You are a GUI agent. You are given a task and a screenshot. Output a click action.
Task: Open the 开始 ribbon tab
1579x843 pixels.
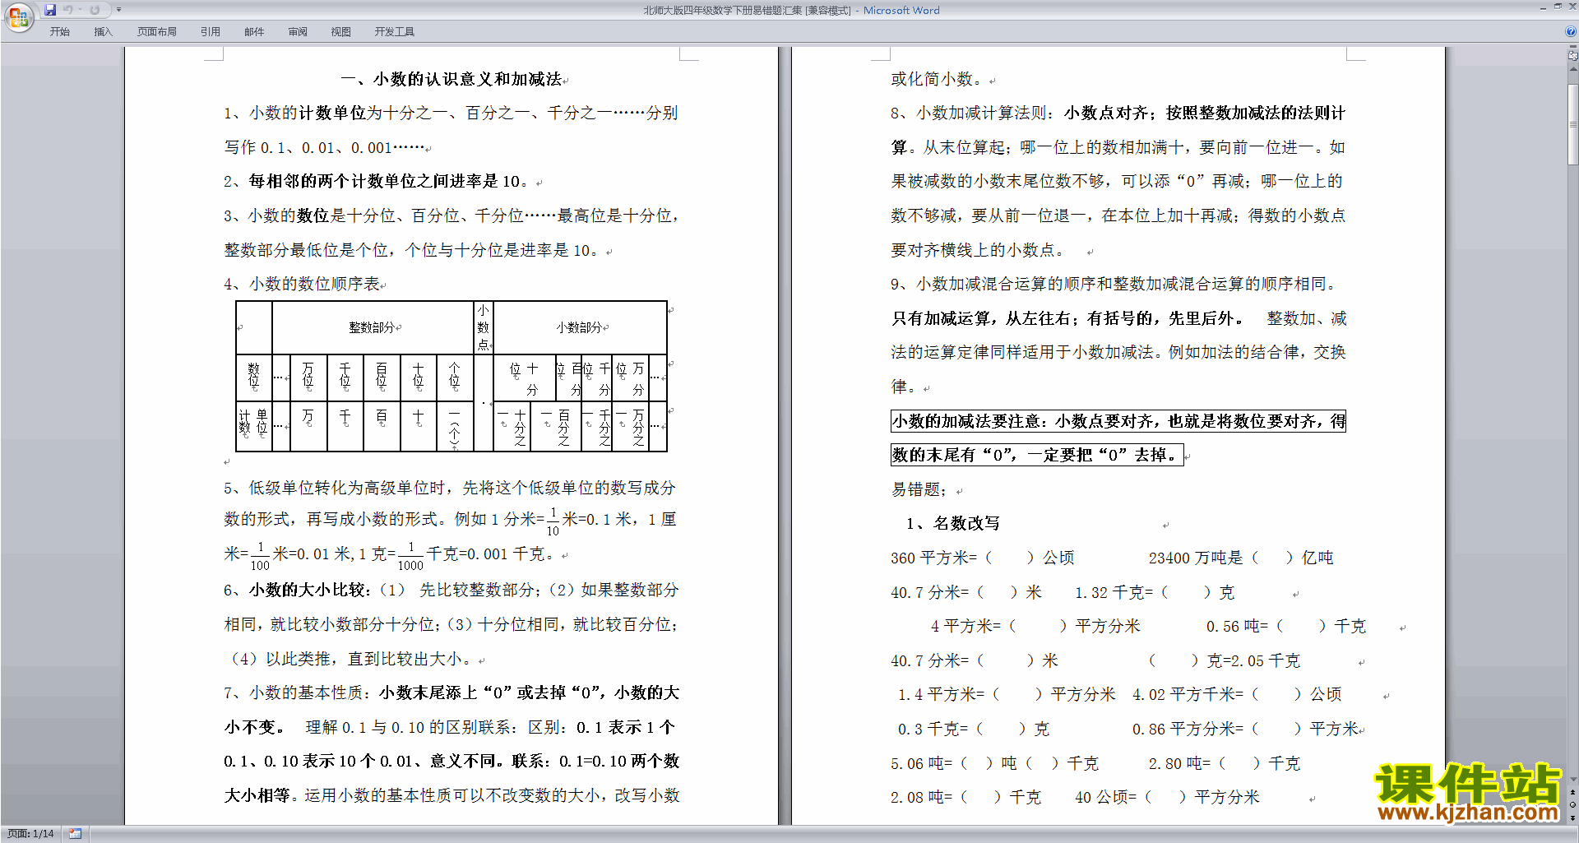(x=60, y=32)
